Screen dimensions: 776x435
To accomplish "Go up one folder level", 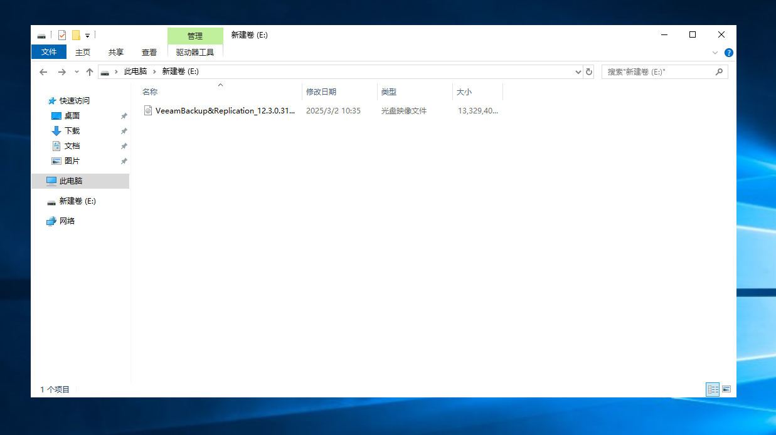I will [90, 72].
